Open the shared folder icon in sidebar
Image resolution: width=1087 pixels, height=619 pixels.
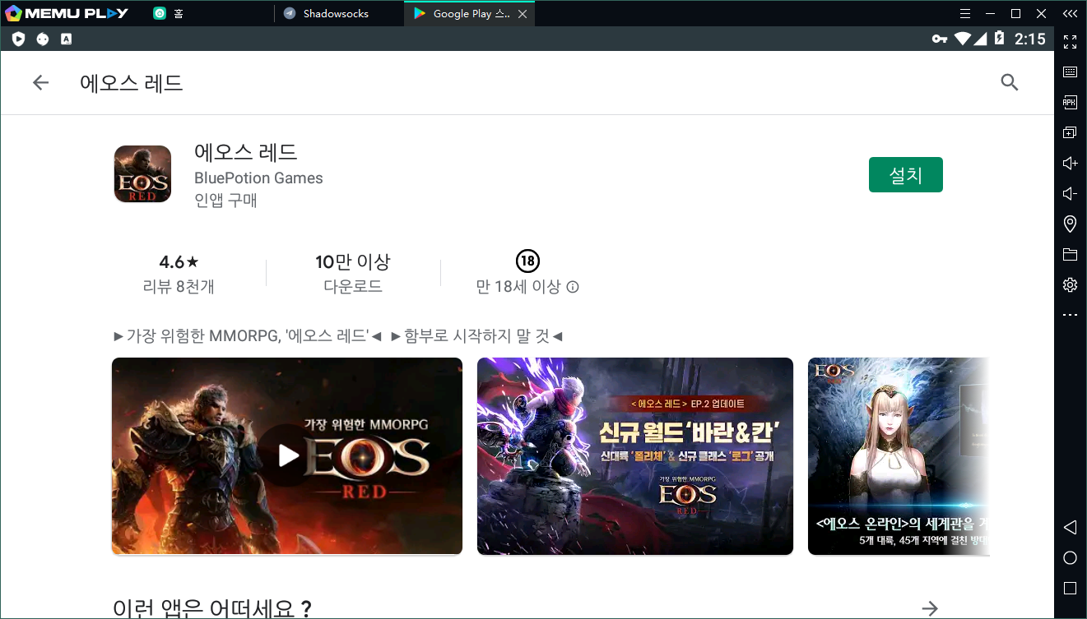pos(1070,255)
